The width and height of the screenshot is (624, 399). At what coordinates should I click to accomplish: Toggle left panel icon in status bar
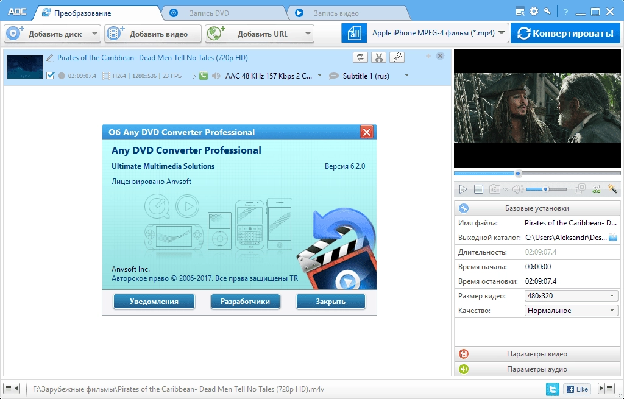(x=12, y=388)
